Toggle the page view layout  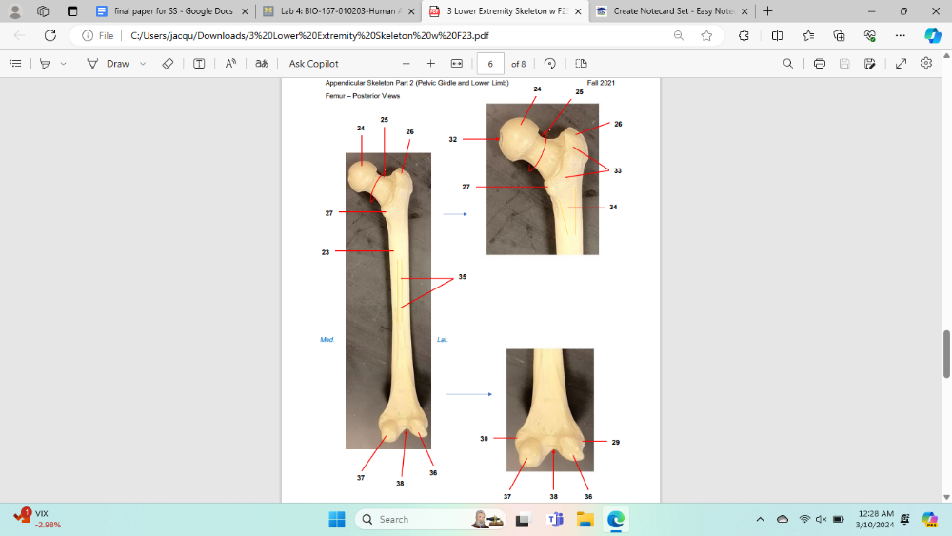click(x=581, y=64)
